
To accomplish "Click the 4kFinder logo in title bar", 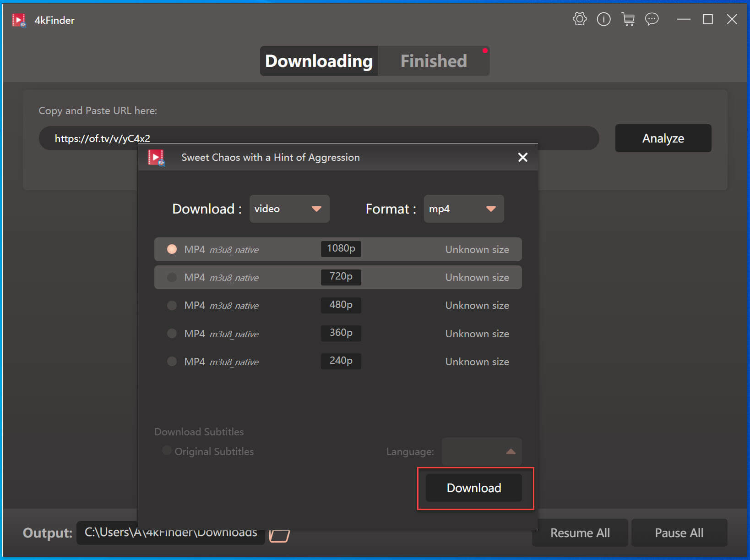I will coord(19,20).
